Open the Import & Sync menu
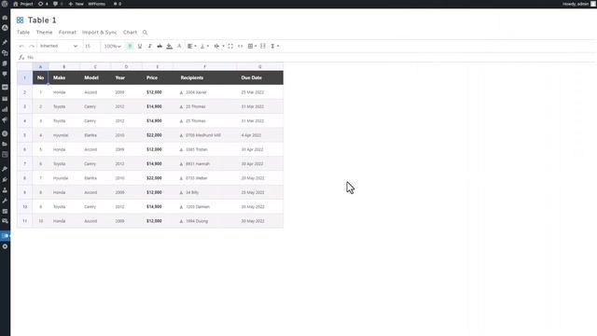 (100, 33)
